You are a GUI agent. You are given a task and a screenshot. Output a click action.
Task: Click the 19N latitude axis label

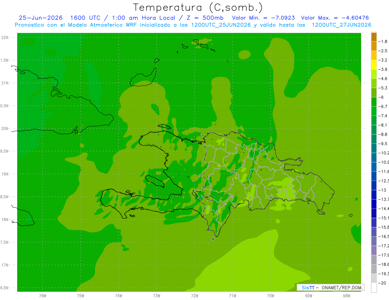point(5,174)
